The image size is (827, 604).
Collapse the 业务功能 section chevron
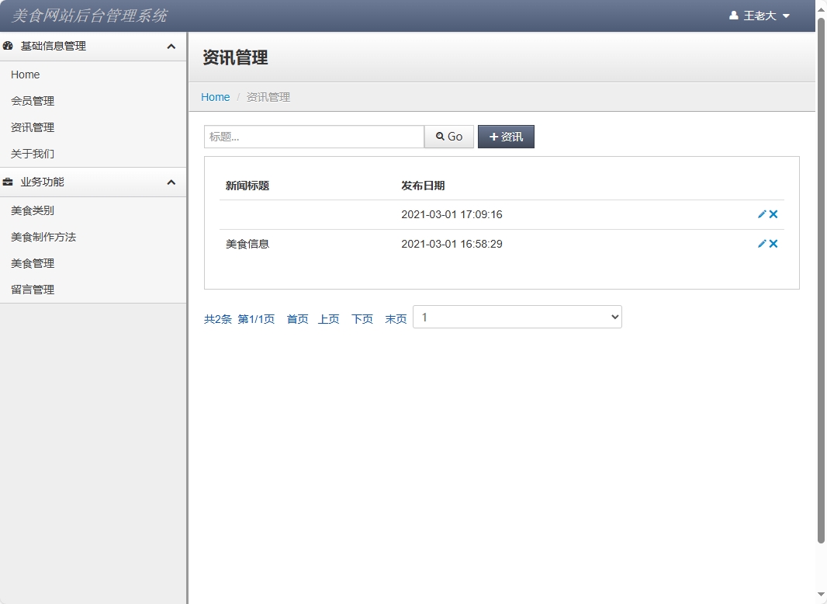click(x=171, y=182)
